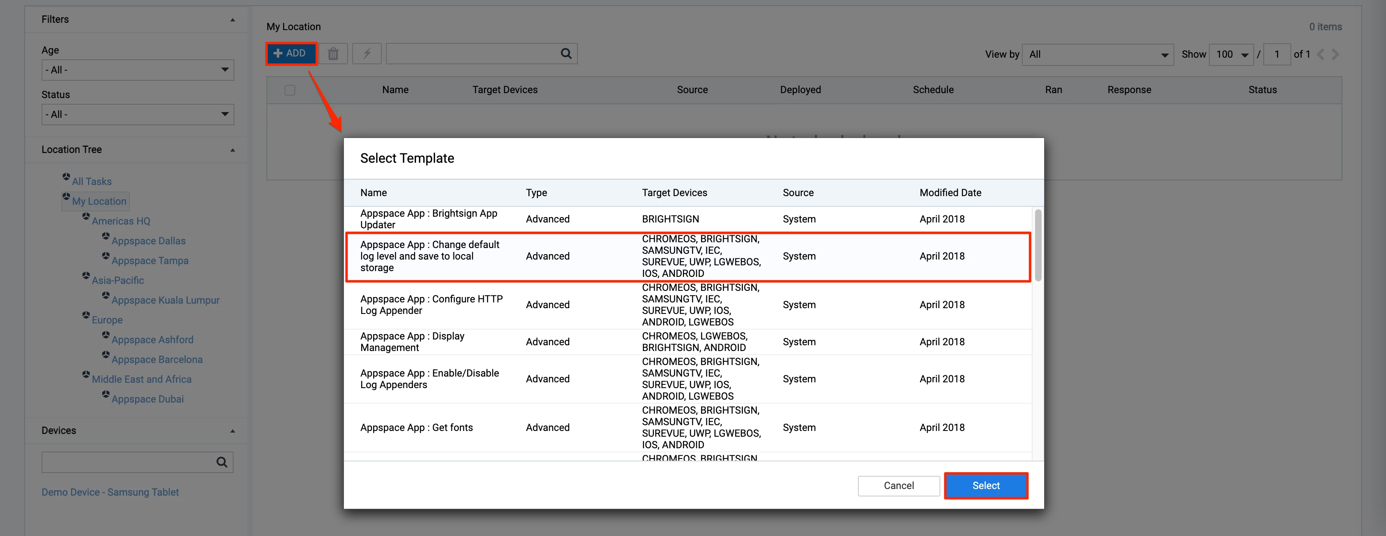Screen dimensions: 1386x536
Task: Click the Cancel button in dialog
Action: point(898,485)
